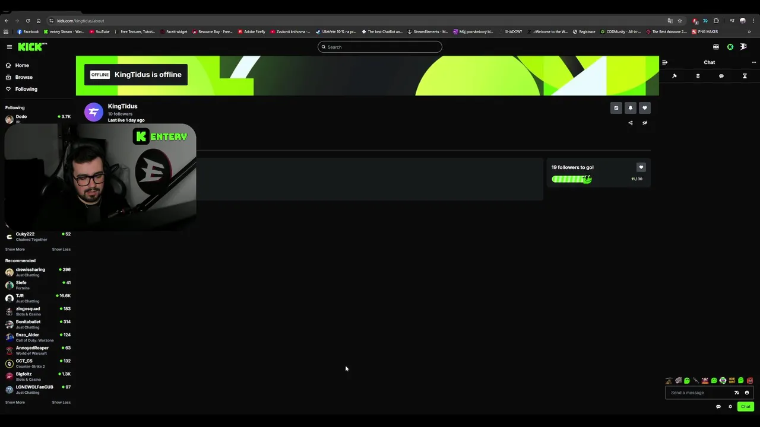
Task: Click the Search input field
Action: (380, 47)
